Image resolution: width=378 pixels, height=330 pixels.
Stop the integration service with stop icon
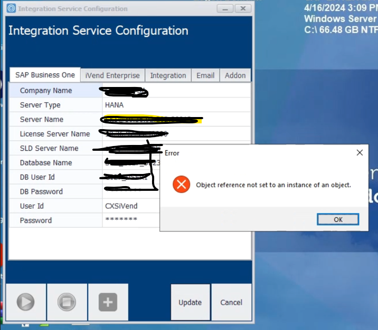click(67, 302)
